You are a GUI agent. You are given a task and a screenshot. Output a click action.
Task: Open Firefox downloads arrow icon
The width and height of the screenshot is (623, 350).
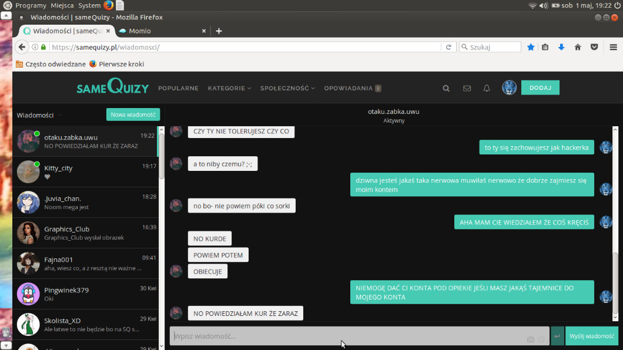point(561,47)
